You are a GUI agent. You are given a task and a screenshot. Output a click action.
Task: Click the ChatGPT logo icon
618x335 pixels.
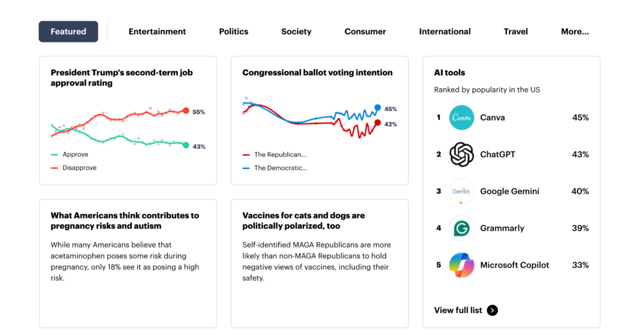(461, 154)
